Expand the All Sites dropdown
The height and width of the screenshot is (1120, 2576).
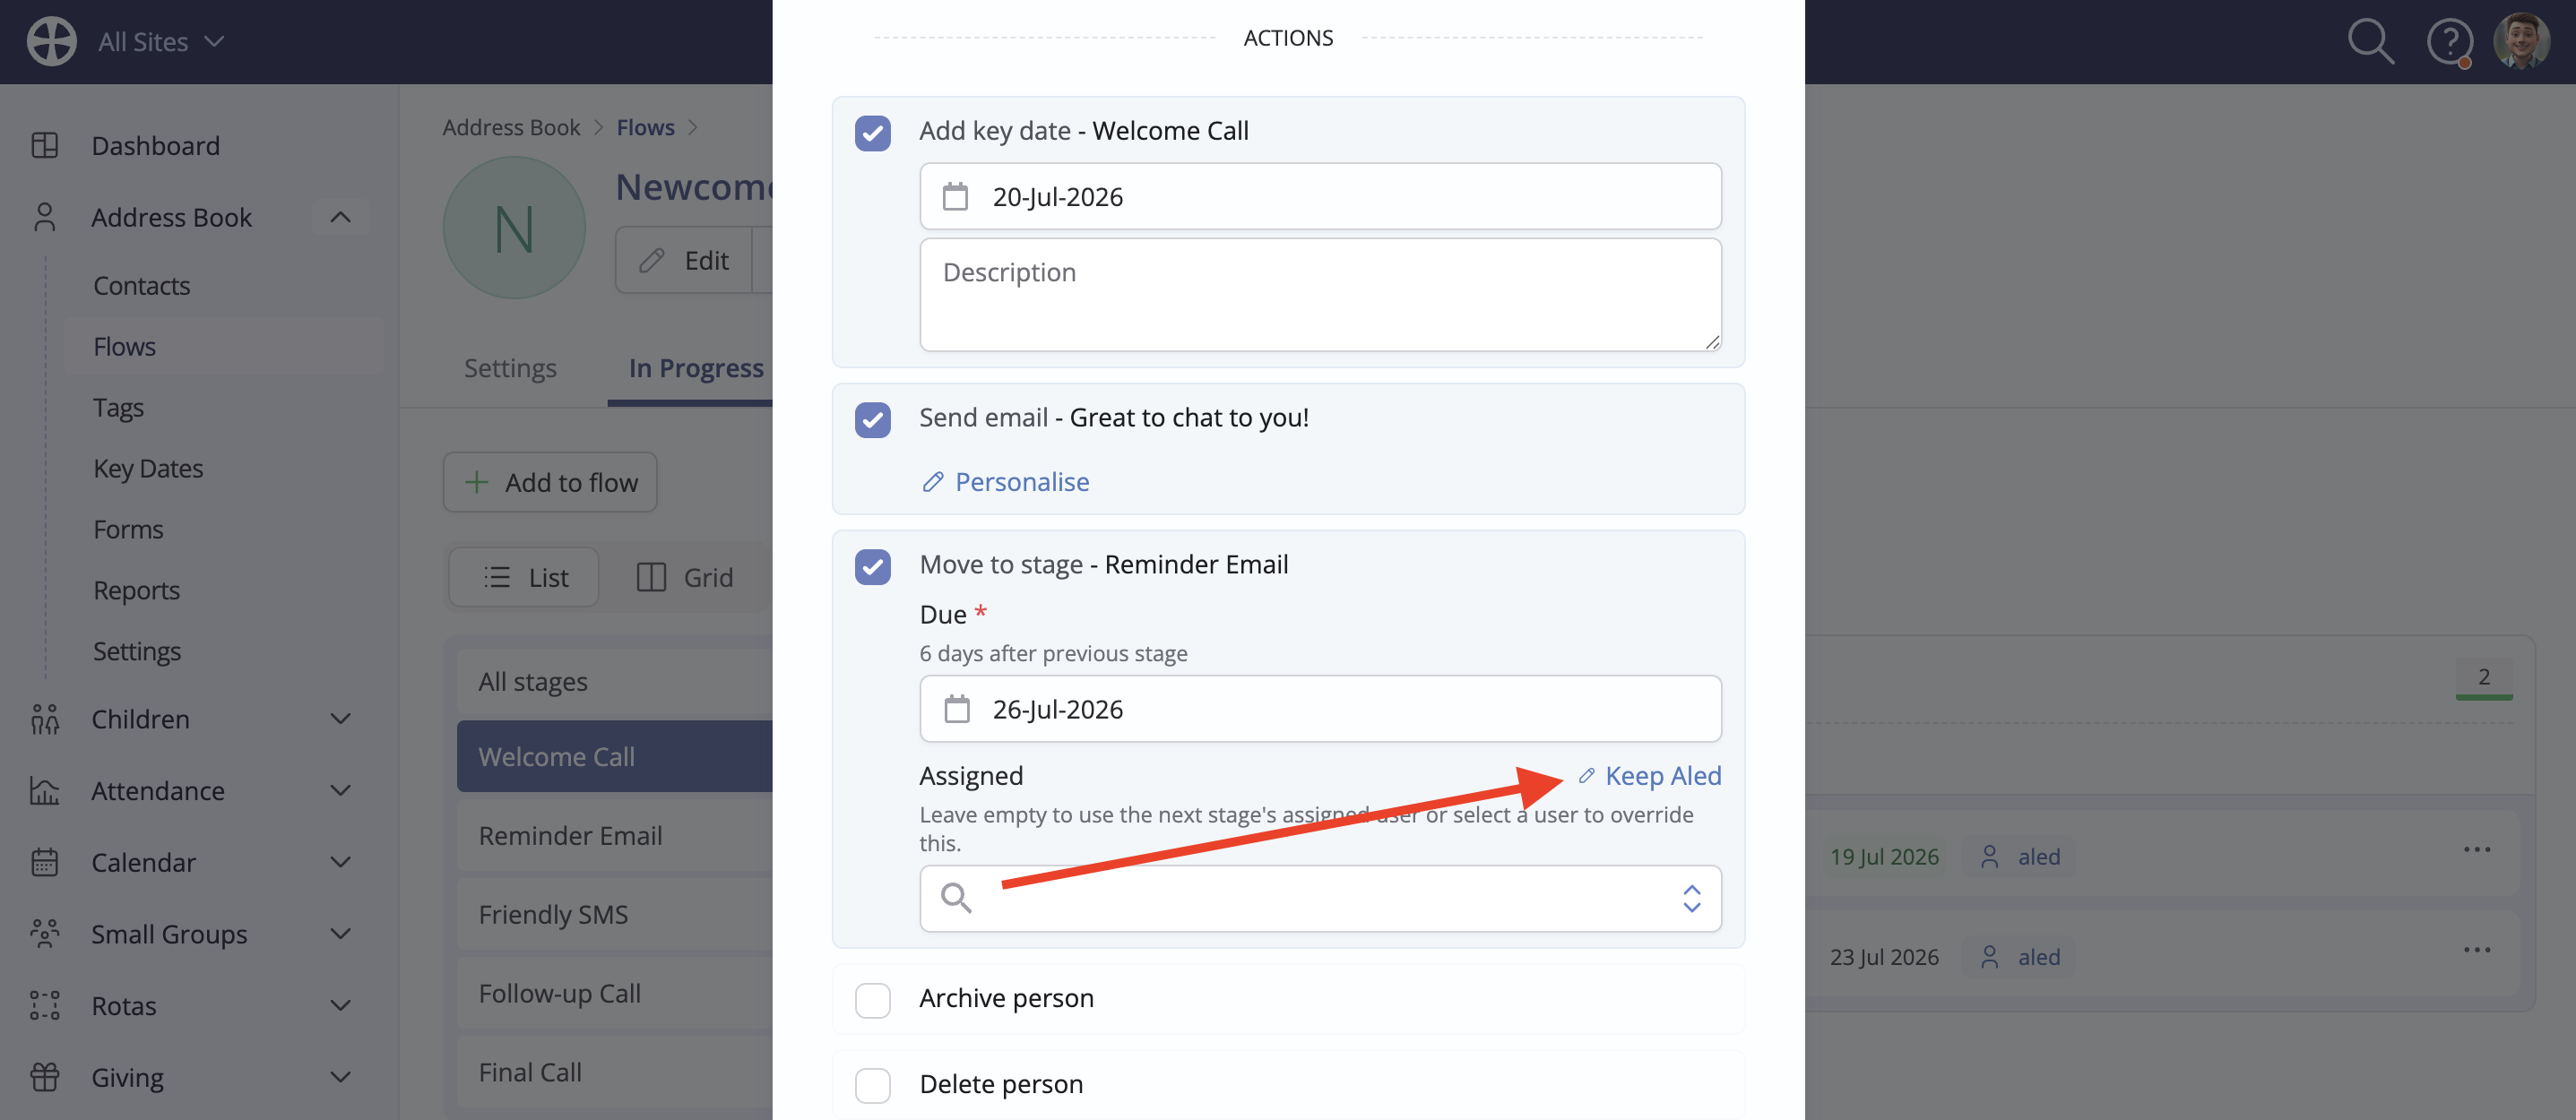(161, 41)
